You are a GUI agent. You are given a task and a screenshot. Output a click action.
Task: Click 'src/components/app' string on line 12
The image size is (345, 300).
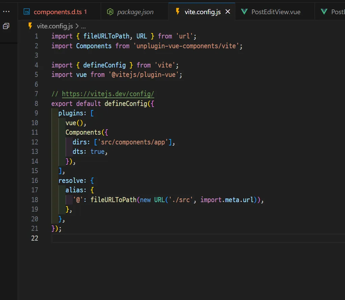click(133, 142)
